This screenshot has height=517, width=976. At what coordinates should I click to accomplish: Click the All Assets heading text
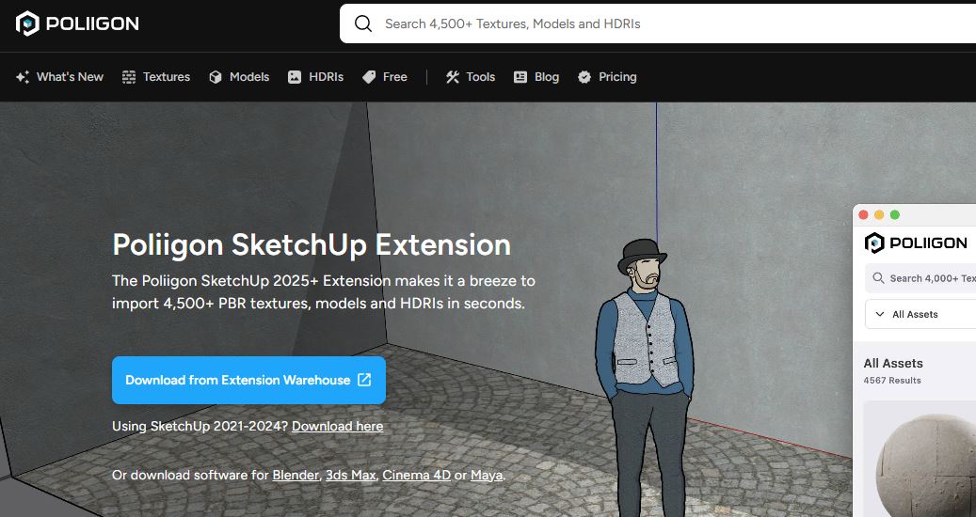pyautogui.click(x=893, y=364)
